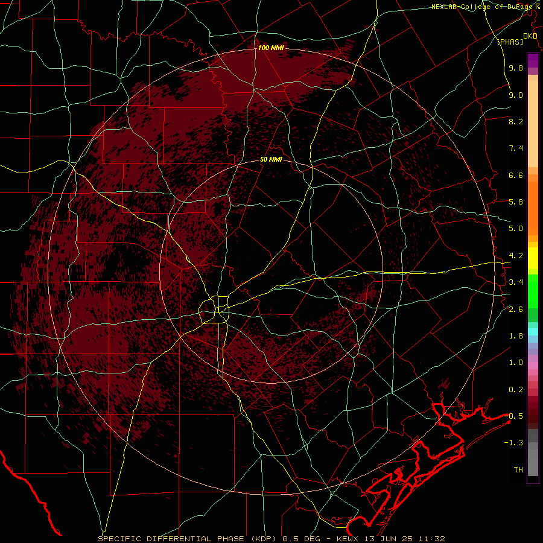
Task: Click the 4.2 scale value
Action: pos(516,256)
